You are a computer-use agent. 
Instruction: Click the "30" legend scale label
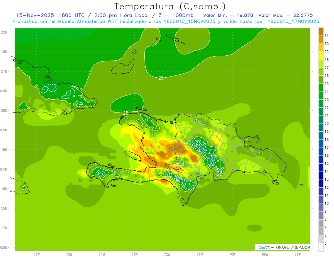pyautogui.click(x=326, y=44)
